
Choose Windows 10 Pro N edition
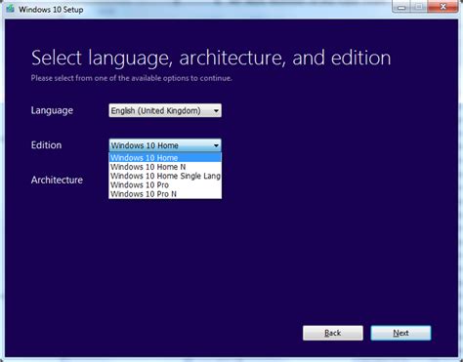pyautogui.click(x=165, y=194)
